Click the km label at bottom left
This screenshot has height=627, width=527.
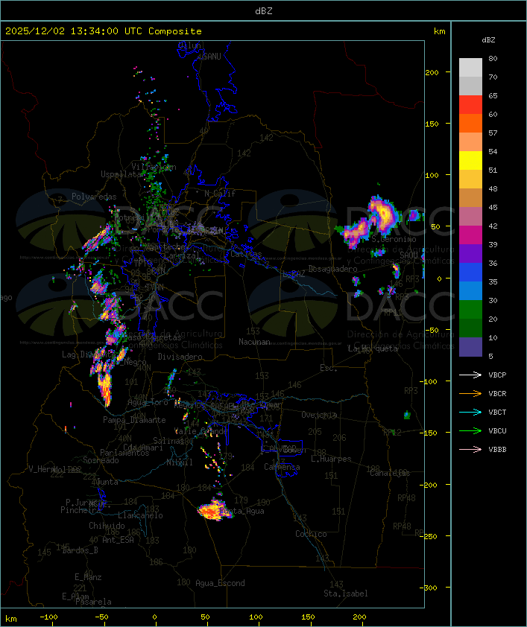pyautogui.click(x=11, y=619)
